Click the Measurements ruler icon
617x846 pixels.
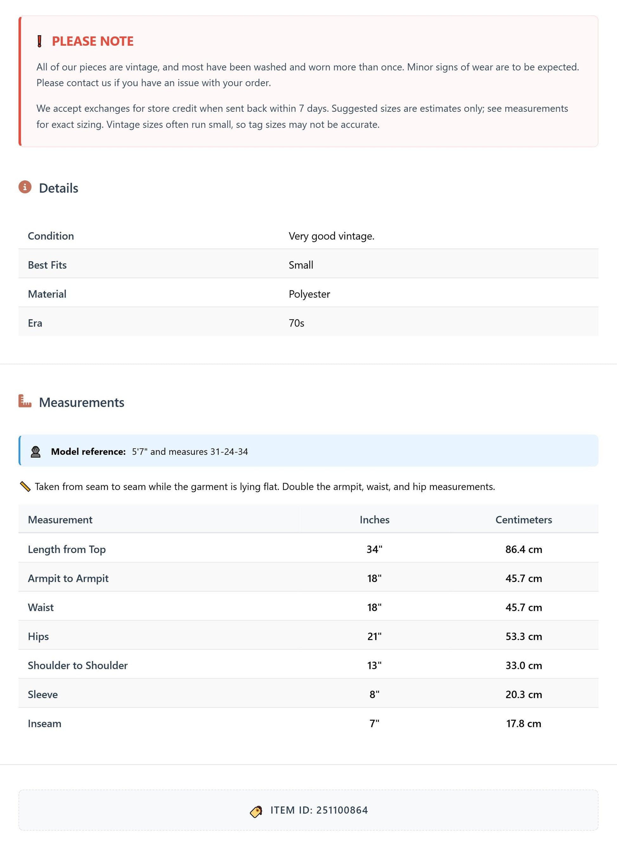click(25, 401)
